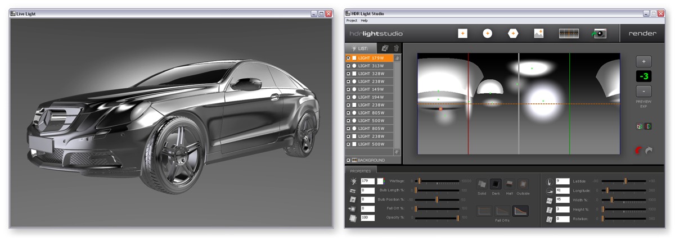This screenshot has height=241, width=675.
Task: Add a square light from the toolbar
Action: pyautogui.click(x=462, y=34)
